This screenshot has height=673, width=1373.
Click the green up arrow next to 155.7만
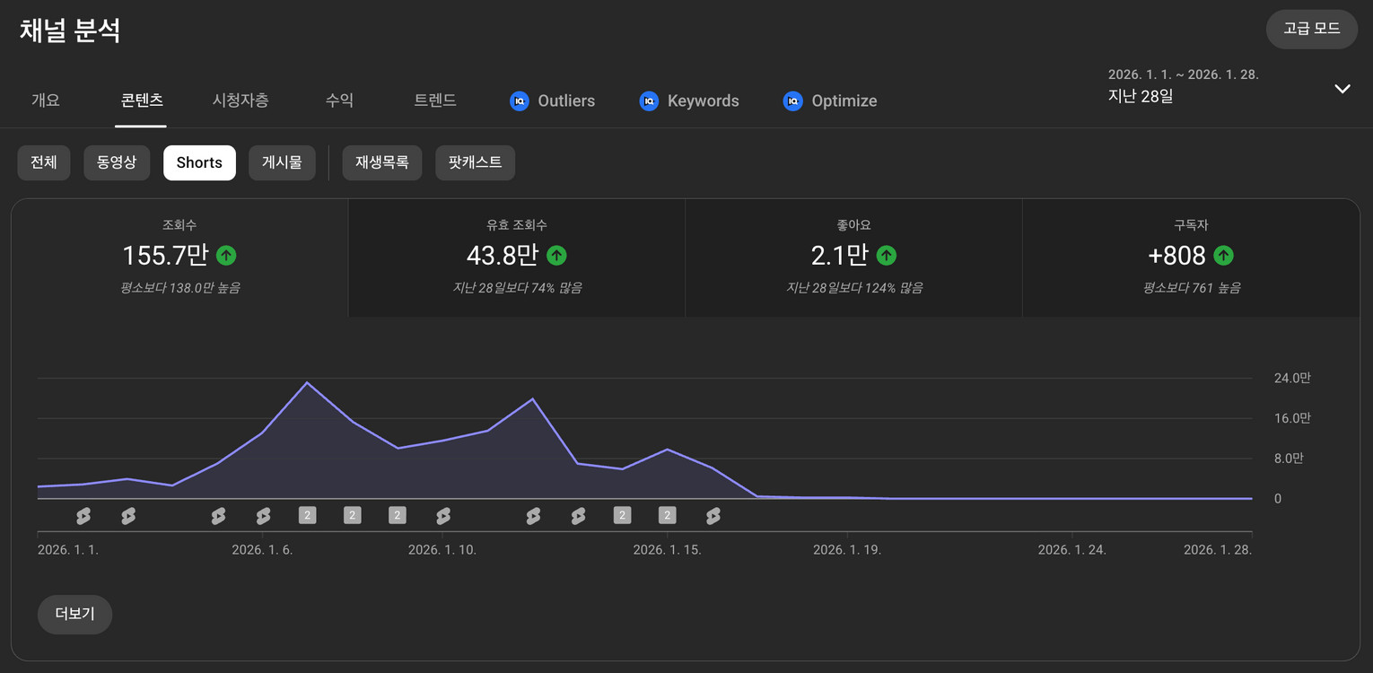[x=226, y=256]
